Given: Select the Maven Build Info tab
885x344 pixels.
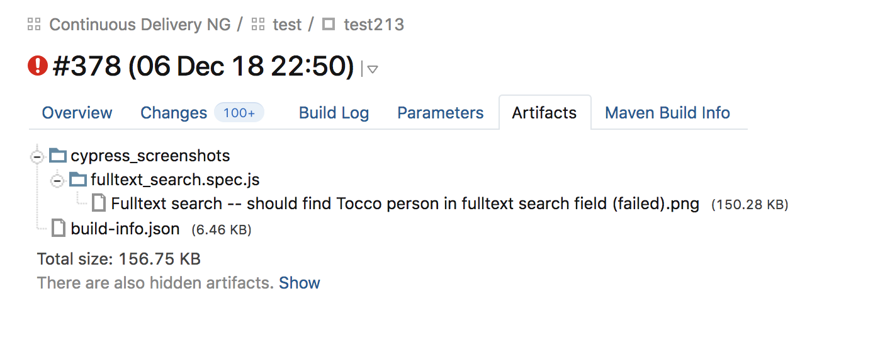Looking at the screenshot, I should click(667, 113).
